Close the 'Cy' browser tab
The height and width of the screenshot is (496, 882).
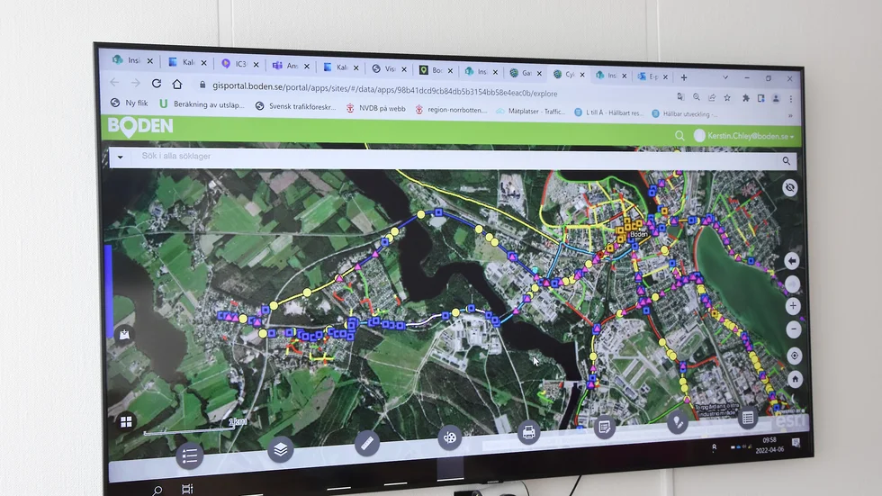coord(582,75)
